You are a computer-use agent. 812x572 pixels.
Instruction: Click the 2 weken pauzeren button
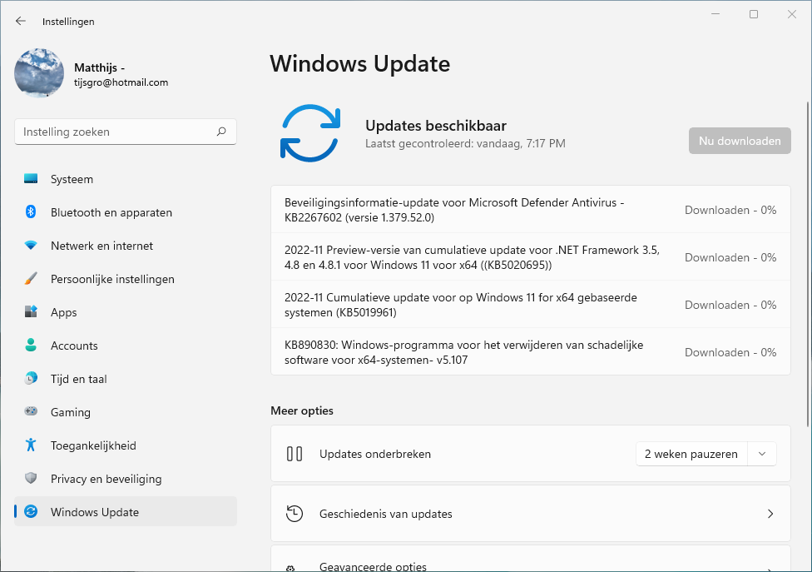(691, 454)
